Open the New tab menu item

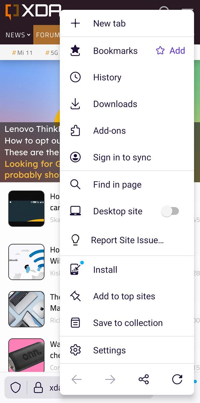coord(127,24)
